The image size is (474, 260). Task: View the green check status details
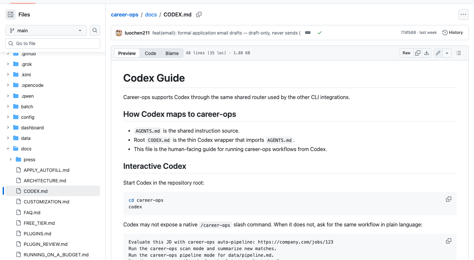click(x=319, y=33)
